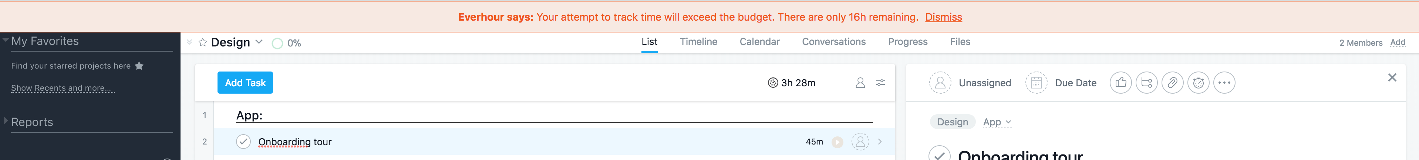Click the Everhour stopwatch timer icon
This screenshot has width=1419, height=160.
[x=1198, y=83]
